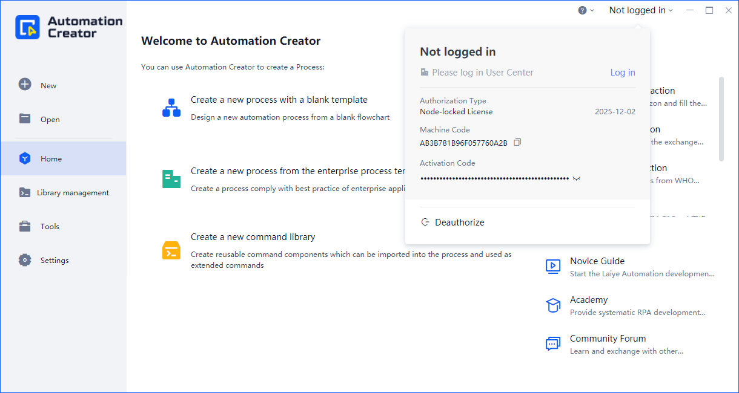Click the blank template flowchart icon
739x393 pixels.
click(x=171, y=108)
